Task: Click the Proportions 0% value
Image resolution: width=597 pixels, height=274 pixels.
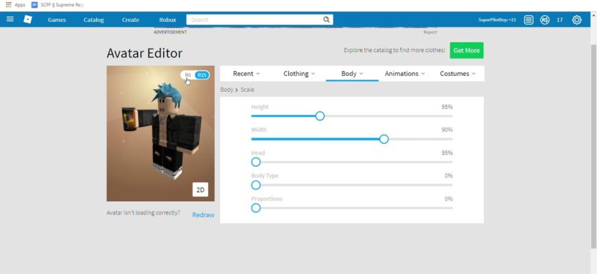Action: click(449, 199)
